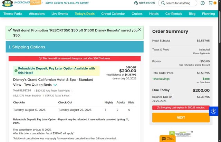This screenshot has height=142, width=221.
Task: Expand the Grand Californian hotel details chevron
Action: pyautogui.click(x=55, y=85)
